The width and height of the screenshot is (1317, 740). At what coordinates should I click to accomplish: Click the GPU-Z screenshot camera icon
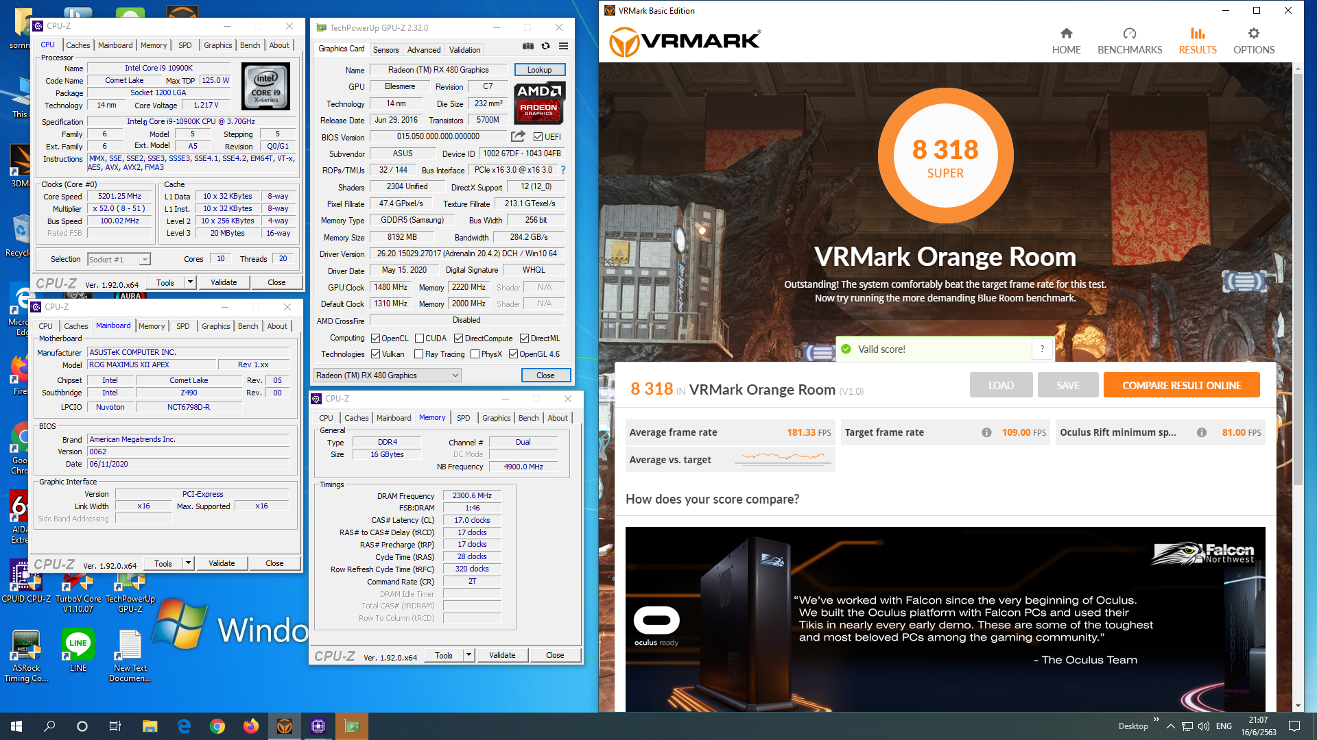point(528,46)
